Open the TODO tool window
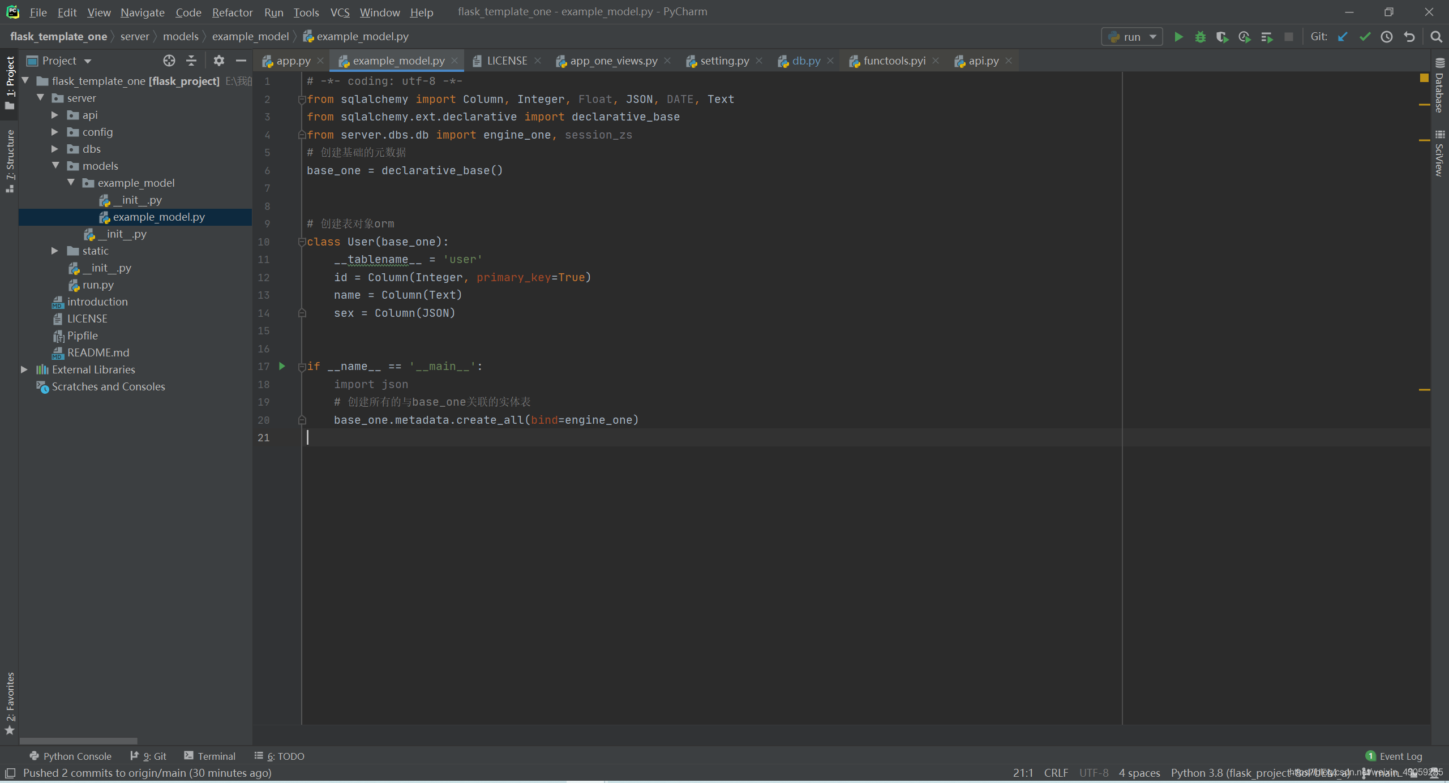Image resolution: width=1449 pixels, height=783 pixels. [280, 756]
